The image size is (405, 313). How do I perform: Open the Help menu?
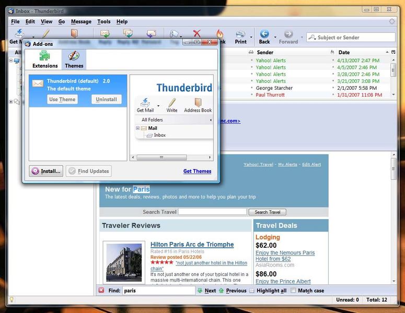coord(122,22)
